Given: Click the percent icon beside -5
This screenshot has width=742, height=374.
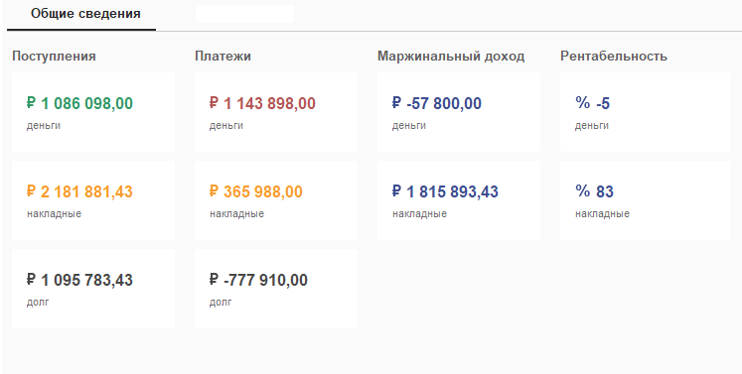Looking at the screenshot, I should pos(582,102).
